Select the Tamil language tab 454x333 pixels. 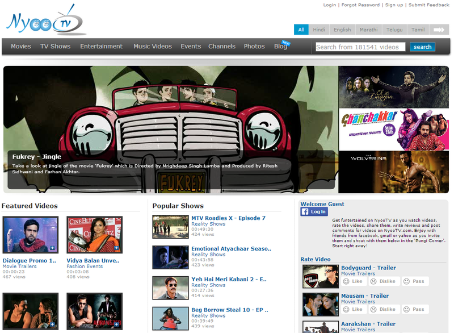[x=418, y=30]
